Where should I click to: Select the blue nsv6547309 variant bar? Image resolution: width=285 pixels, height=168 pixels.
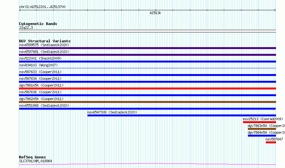182,115
